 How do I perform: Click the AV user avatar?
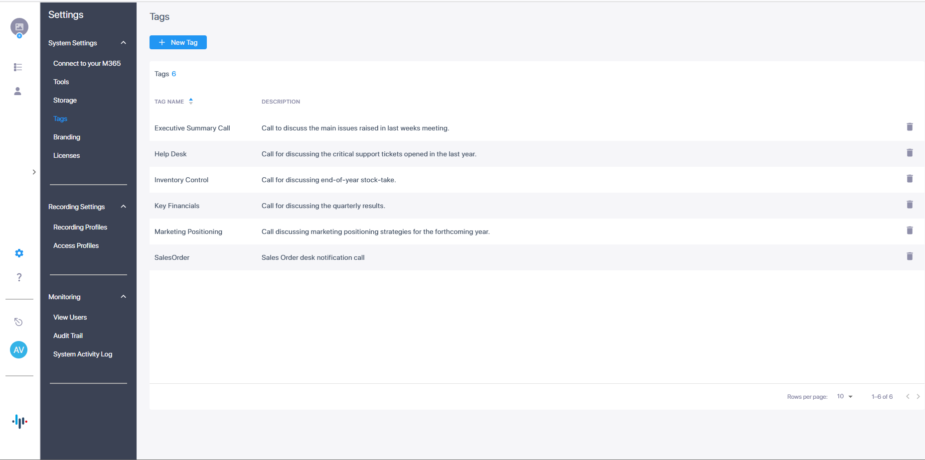19,350
